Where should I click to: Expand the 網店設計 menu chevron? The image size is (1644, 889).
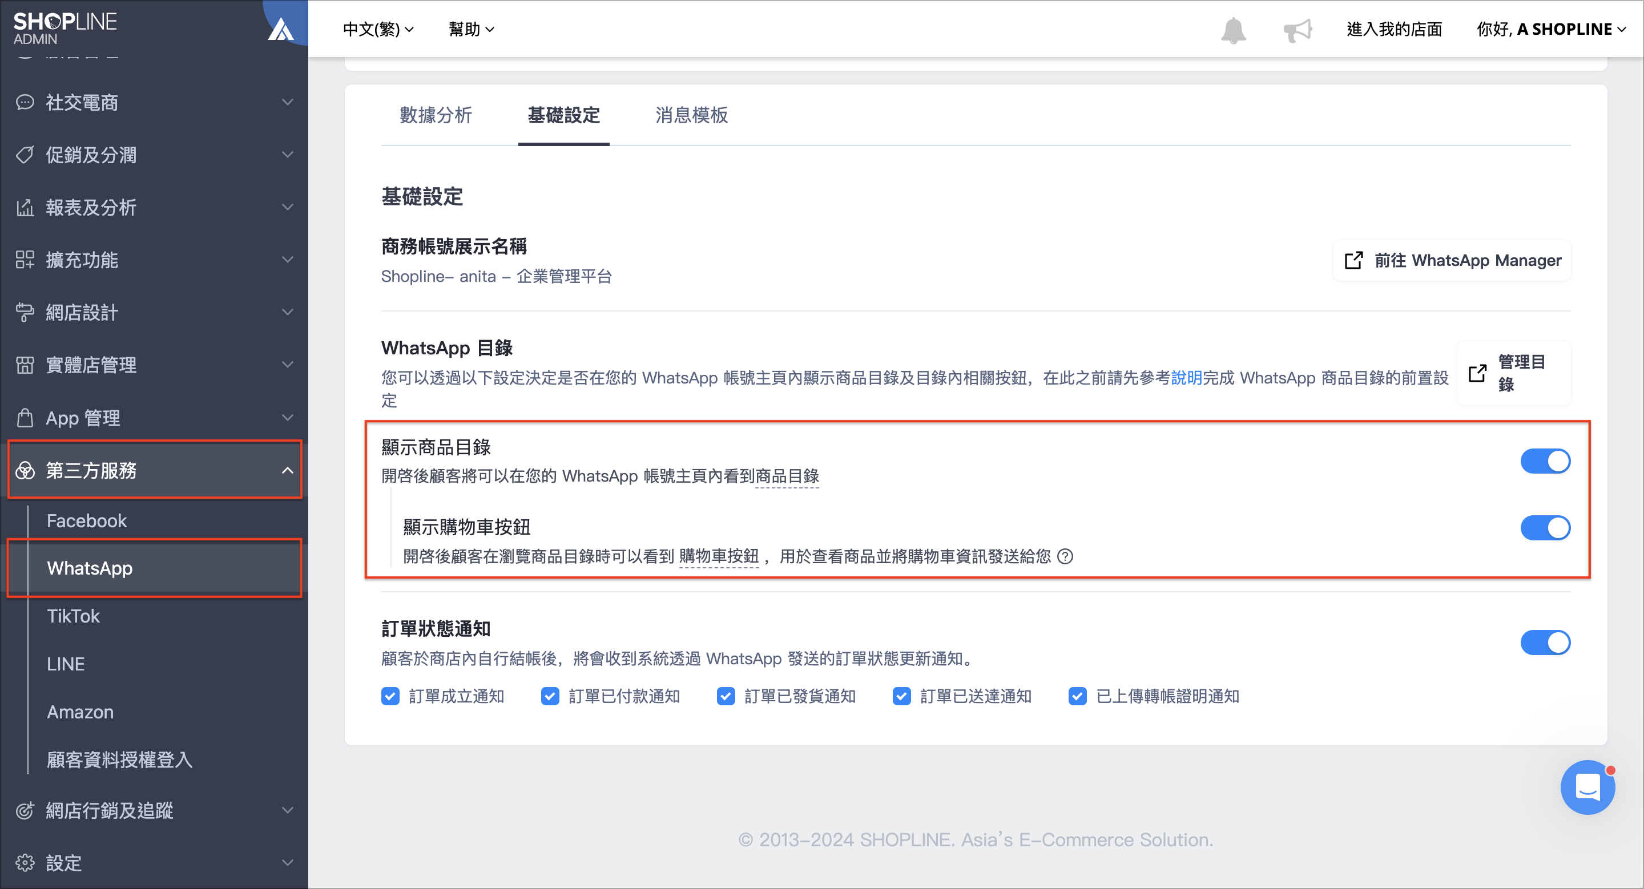pos(288,312)
